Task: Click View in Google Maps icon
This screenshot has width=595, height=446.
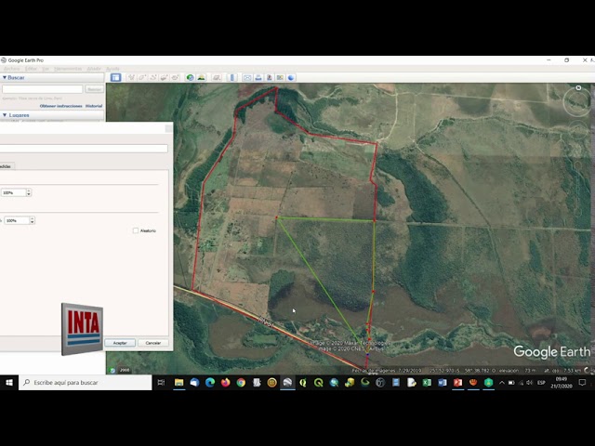Action: [280, 78]
